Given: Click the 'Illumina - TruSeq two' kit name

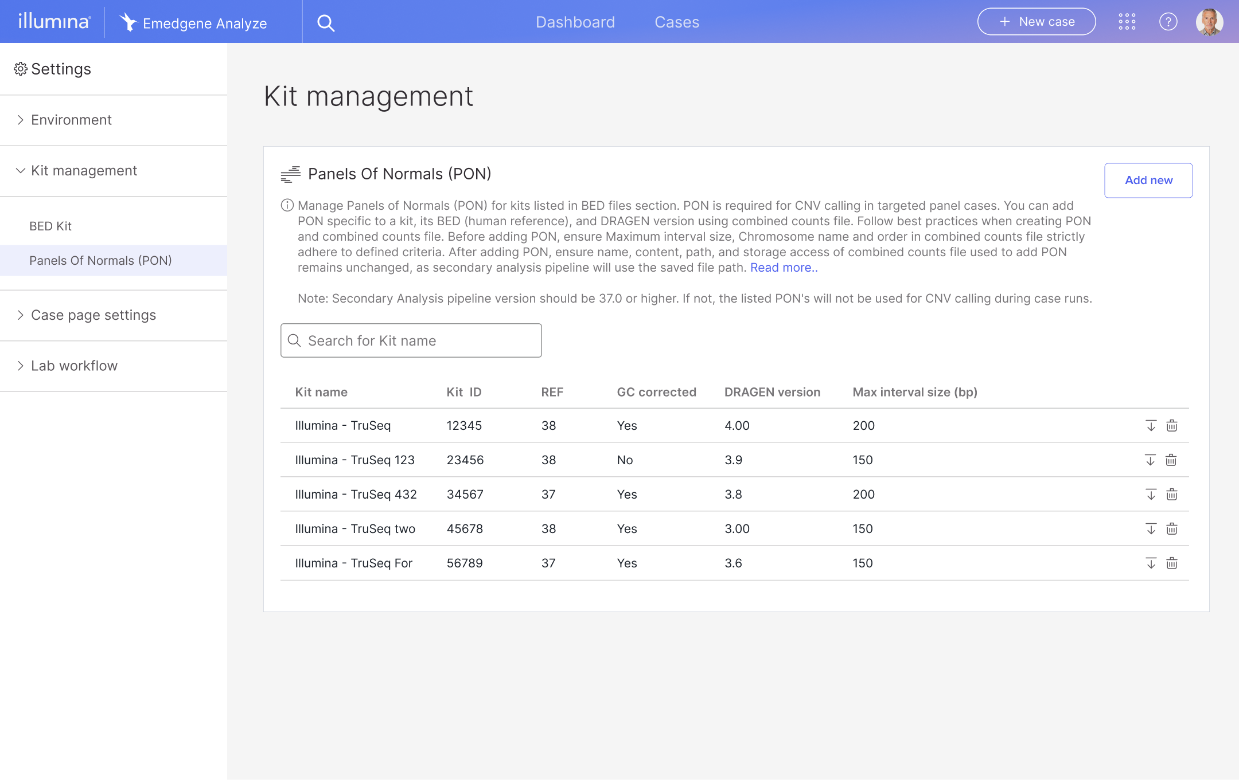Looking at the screenshot, I should 355,528.
